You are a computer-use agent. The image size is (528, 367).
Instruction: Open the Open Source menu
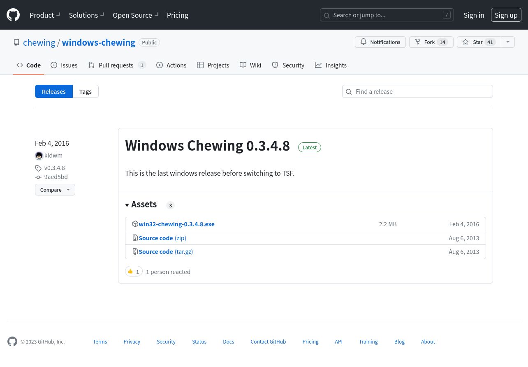[136, 15]
